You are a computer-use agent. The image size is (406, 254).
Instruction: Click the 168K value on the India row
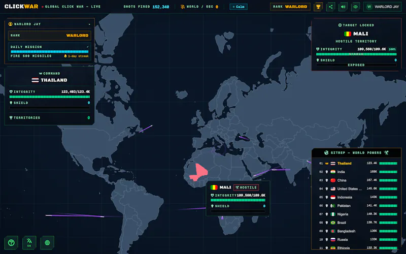[374, 172]
